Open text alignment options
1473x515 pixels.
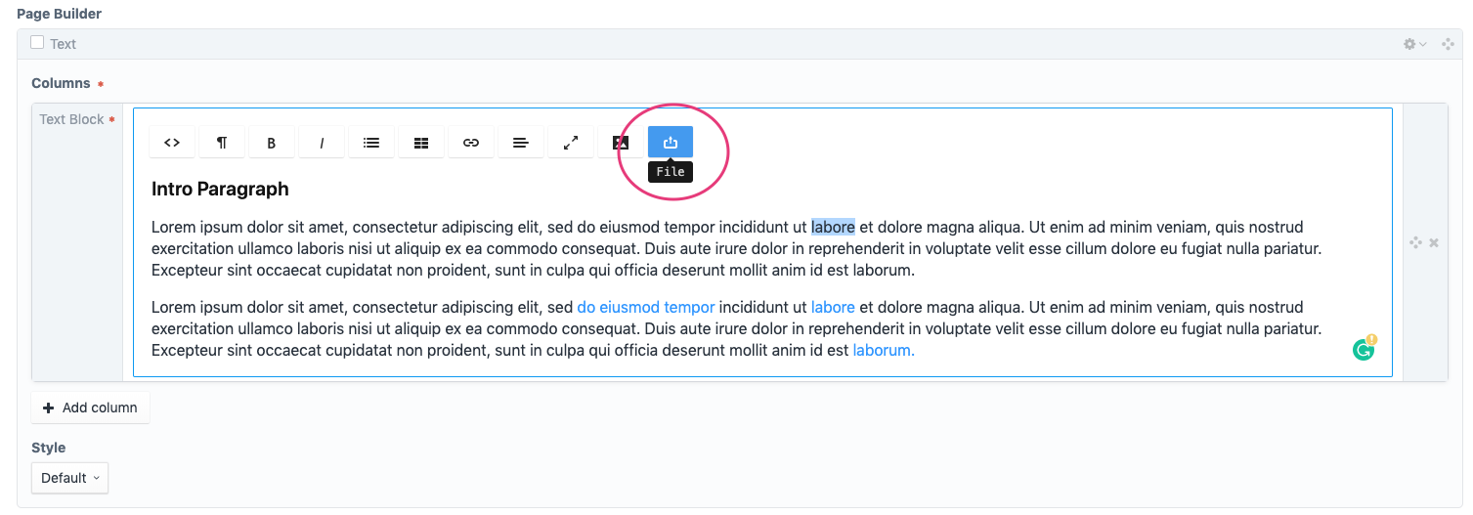pyautogui.click(x=521, y=143)
